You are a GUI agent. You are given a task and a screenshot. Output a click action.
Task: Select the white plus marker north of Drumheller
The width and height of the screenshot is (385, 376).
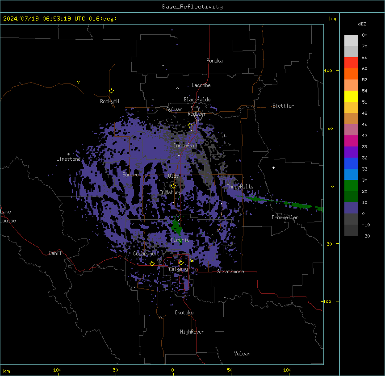(273, 167)
